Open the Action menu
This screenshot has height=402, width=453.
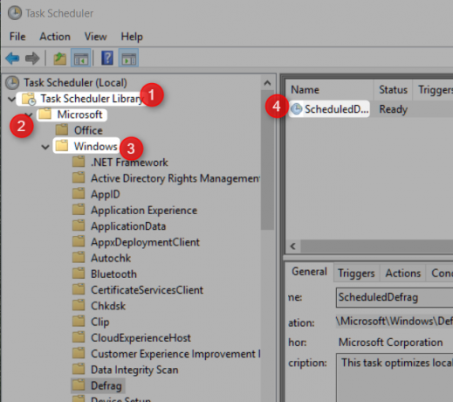coord(55,37)
